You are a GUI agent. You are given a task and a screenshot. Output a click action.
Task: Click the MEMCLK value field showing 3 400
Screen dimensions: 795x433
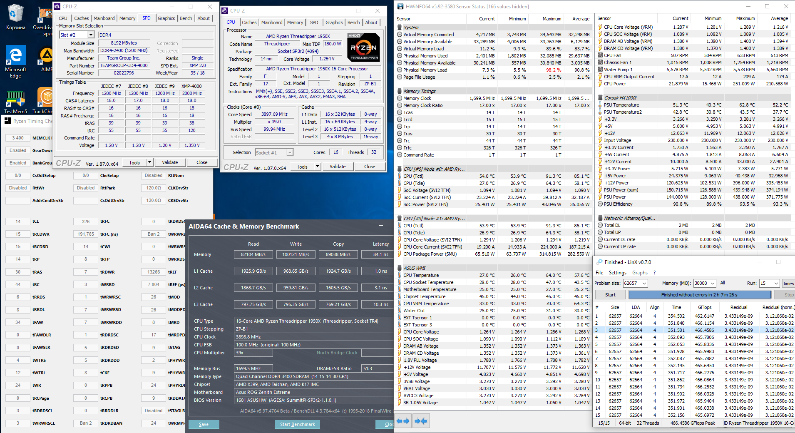[x=18, y=138]
